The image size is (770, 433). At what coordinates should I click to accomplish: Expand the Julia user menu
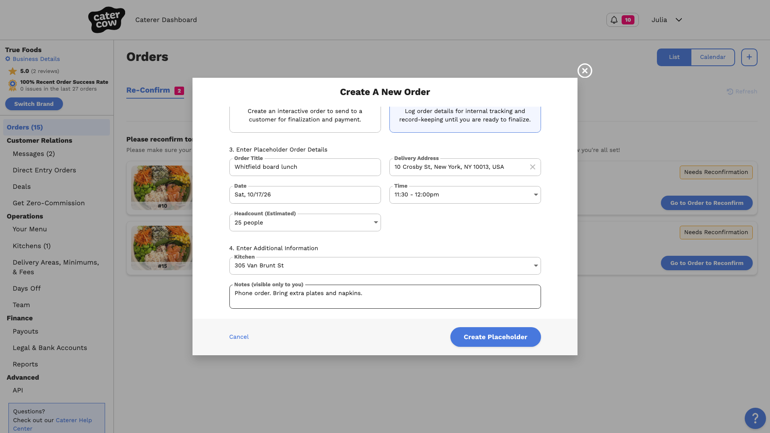[x=667, y=20]
